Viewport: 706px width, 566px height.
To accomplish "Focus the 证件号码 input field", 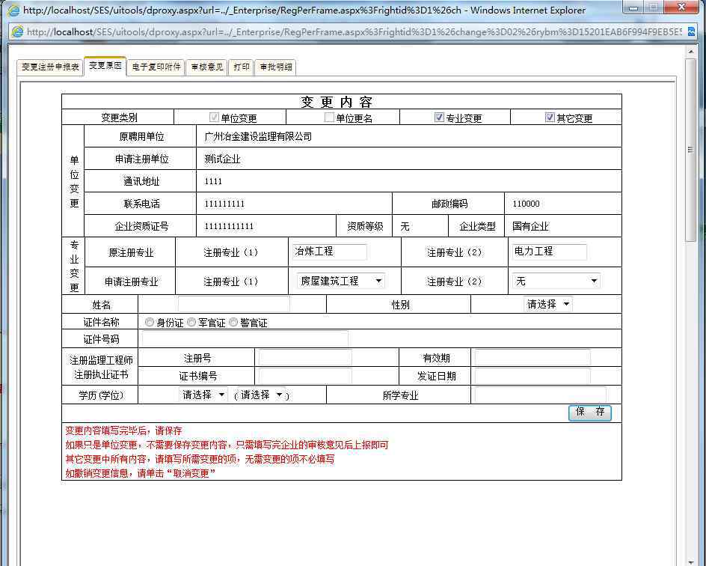I will click(x=245, y=339).
